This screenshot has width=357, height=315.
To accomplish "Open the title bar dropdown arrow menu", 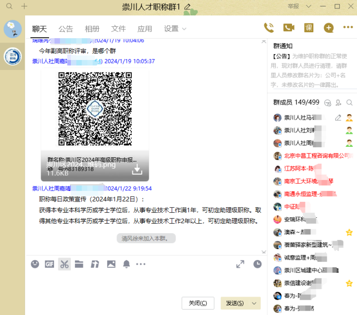I will 309,6.
